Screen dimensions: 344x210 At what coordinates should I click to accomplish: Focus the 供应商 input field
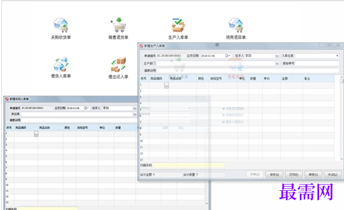[x=77, y=114]
